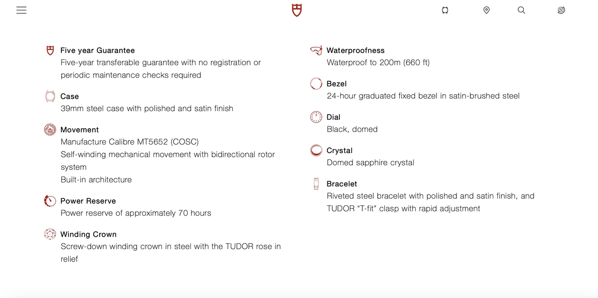Click the Five year Guarantee shield icon
598x298 pixels.
[x=50, y=50]
